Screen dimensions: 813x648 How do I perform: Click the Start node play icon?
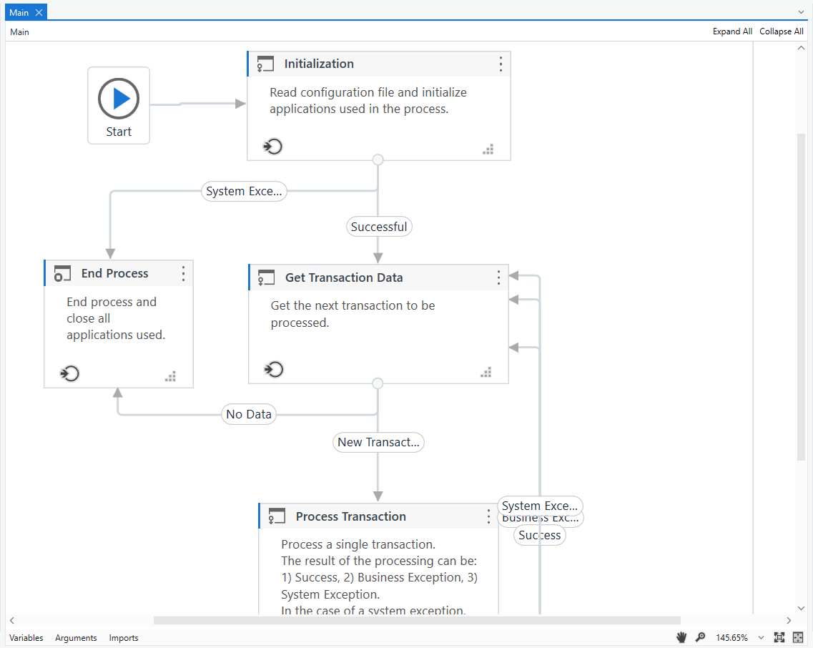(118, 99)
